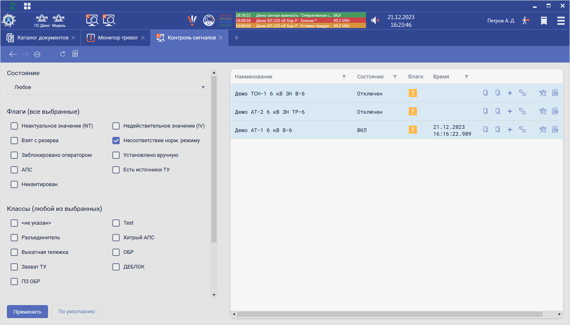Screen dimensions: 570x325
Task: Click the link icon for Демо АТ-1 row
Action: (x=522, y=130)
